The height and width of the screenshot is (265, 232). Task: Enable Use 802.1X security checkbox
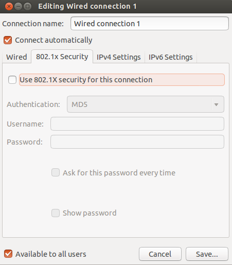coord(12,80)
